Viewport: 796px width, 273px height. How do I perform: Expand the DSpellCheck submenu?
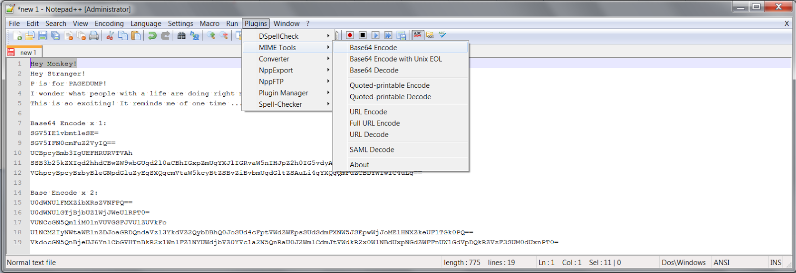[x=287, y=36]
